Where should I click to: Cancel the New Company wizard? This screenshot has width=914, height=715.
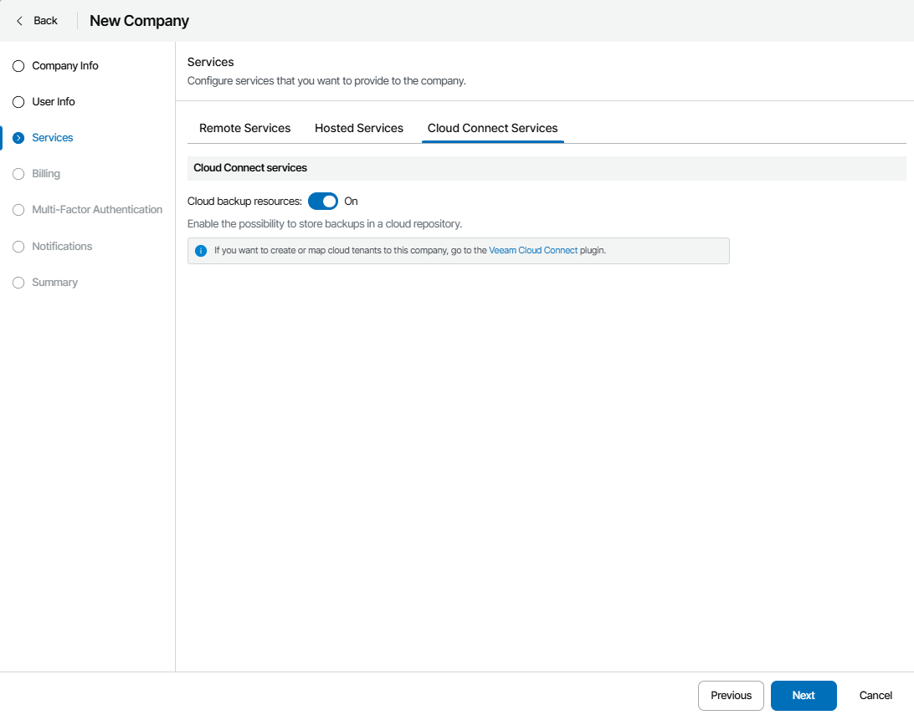pyautogui.click(x=875, y=696)
